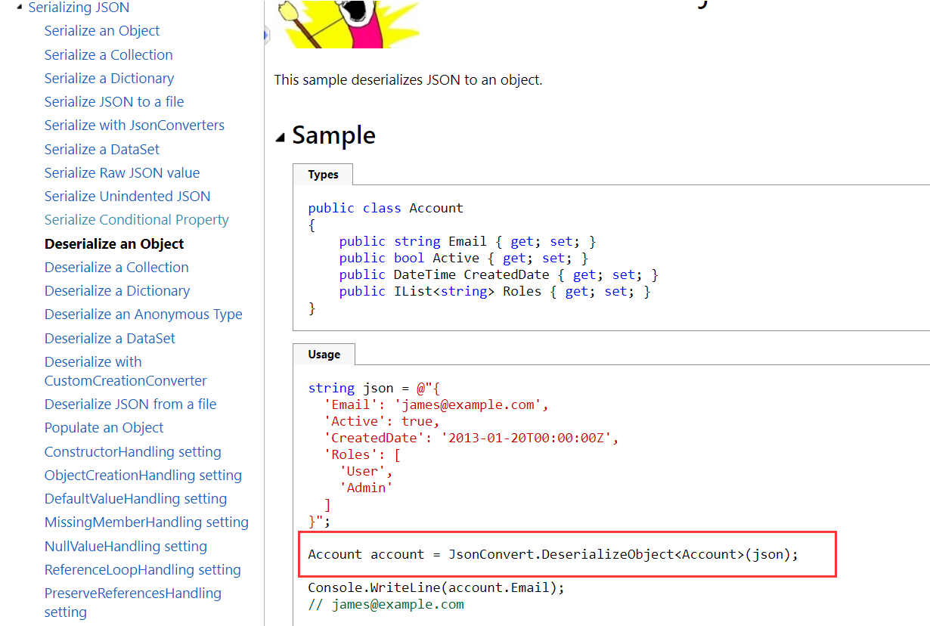
Task: Navigate to Serialize Conditional Property
Action: [x=136, y=220]
